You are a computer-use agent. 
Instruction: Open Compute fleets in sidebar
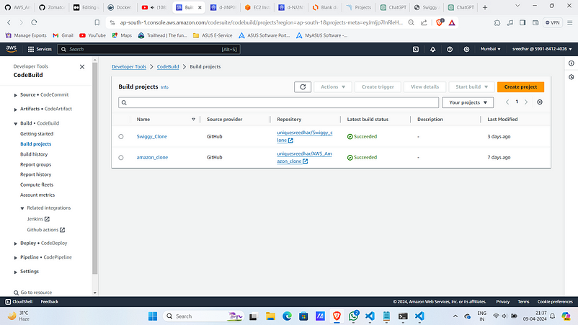[x=37, y=185]
